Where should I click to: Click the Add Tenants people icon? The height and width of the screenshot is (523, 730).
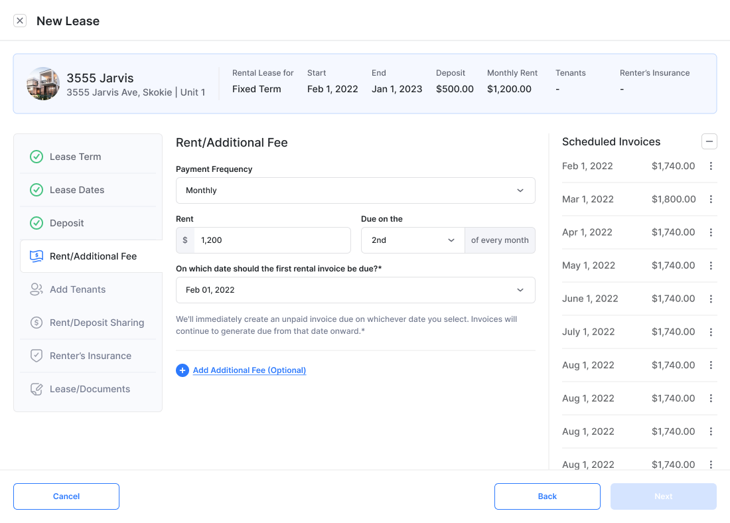click(36, 289)
